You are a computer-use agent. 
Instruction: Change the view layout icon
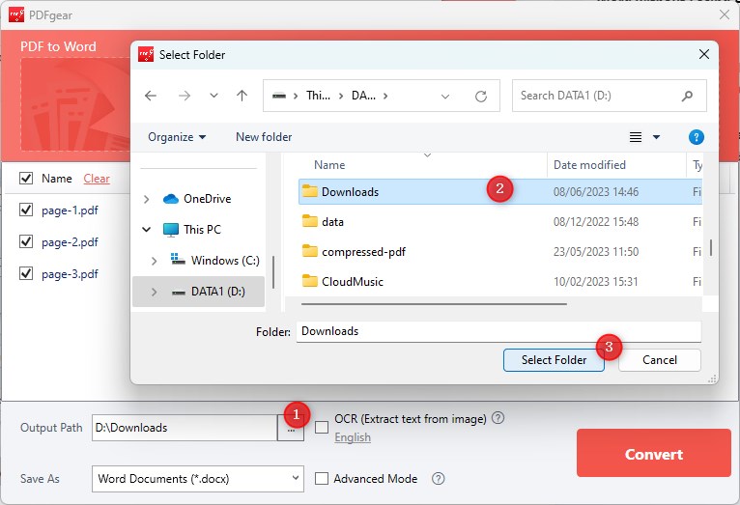[x=636, y=137]
